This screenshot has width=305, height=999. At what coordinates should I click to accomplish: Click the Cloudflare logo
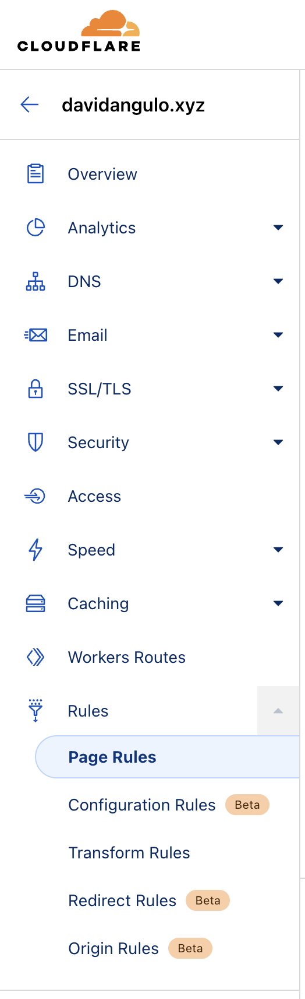(79, 32)
